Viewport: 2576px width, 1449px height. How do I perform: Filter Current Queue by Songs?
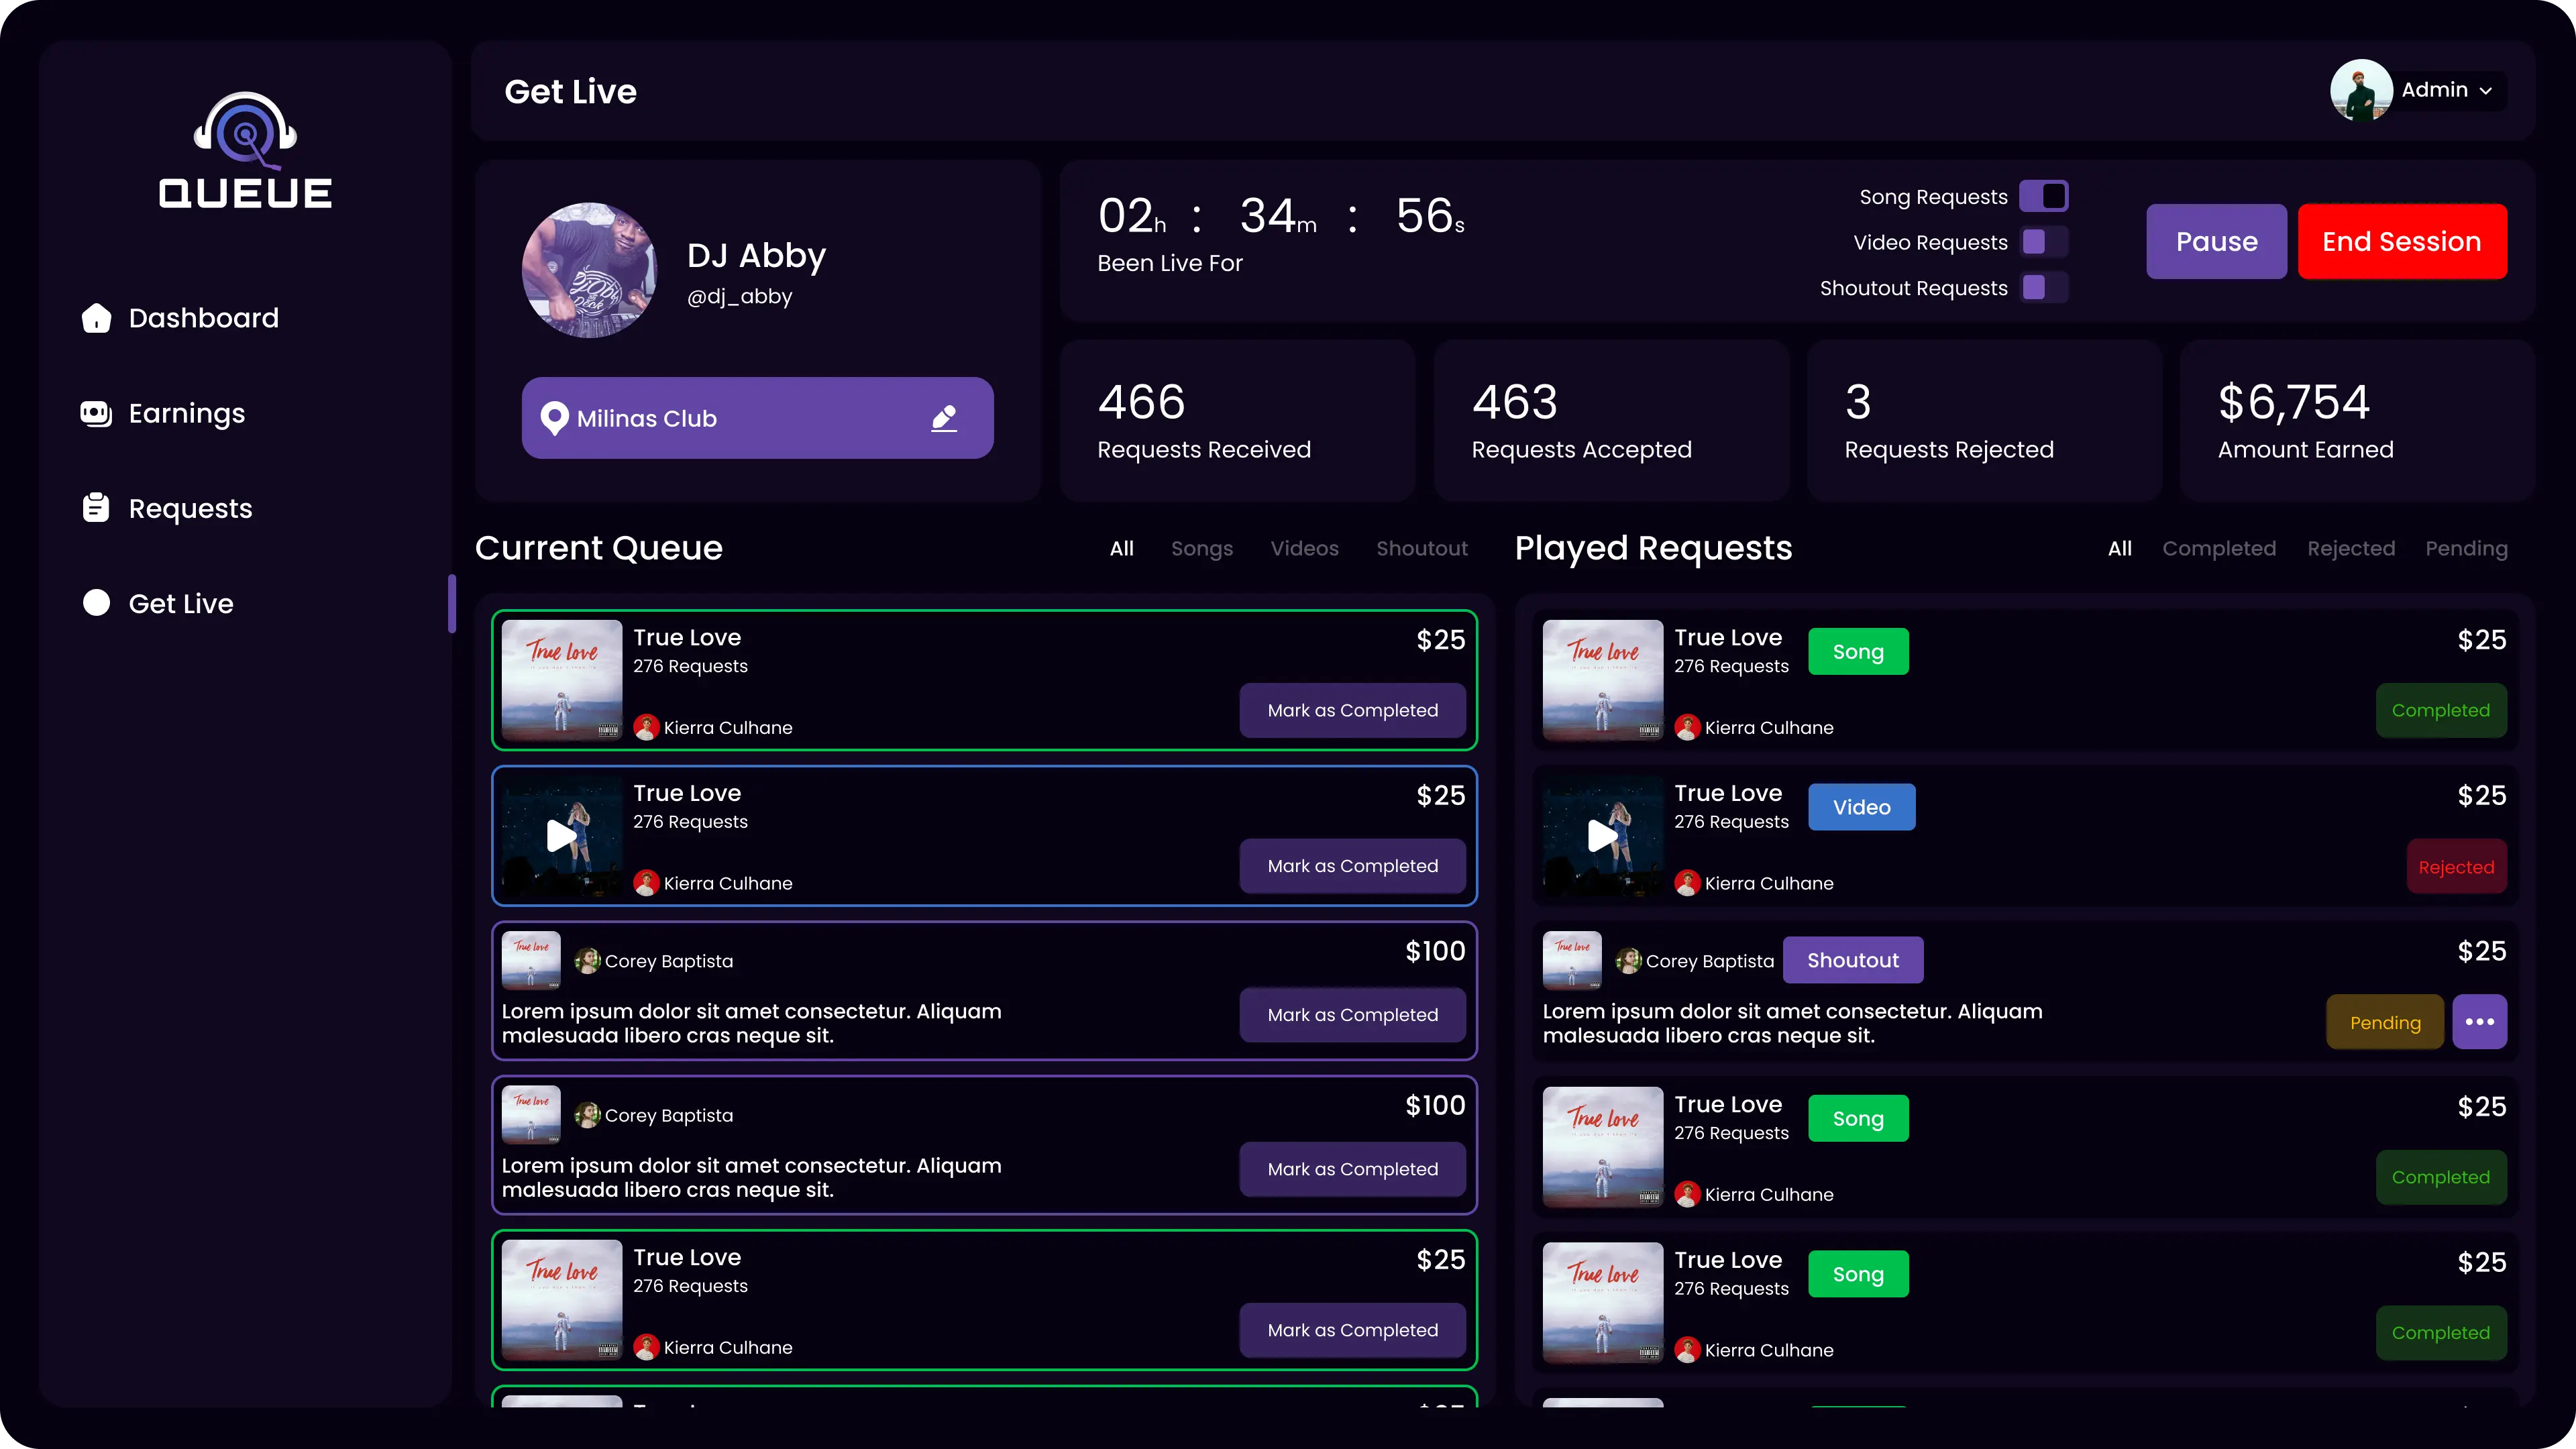(1202, 548)
